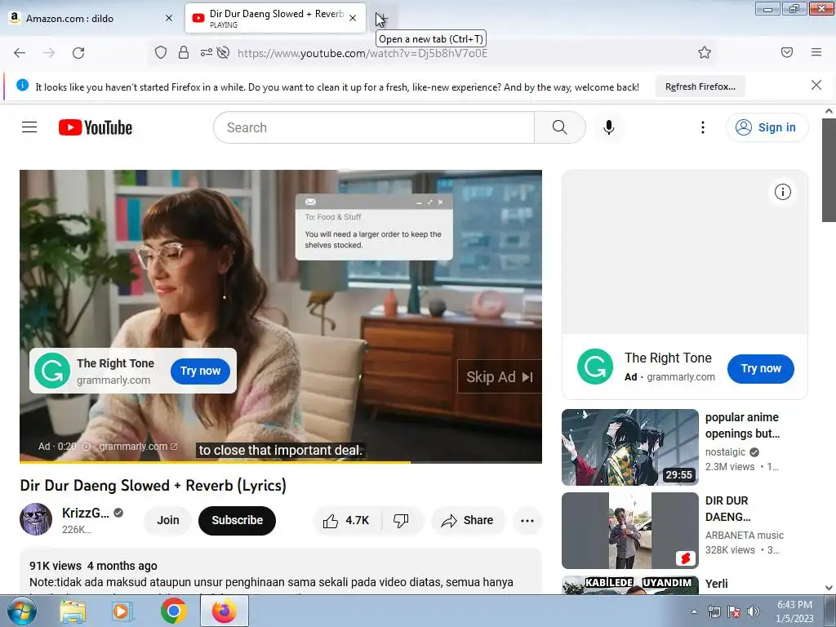Launch Google Chrome from taskbar
Screen dimensions: 836x627
173,611
